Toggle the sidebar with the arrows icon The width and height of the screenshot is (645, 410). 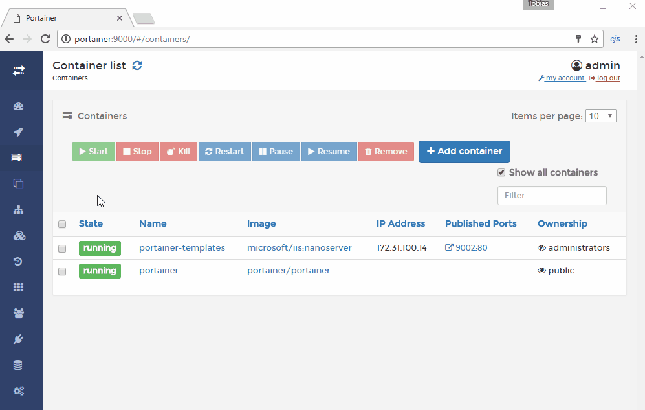[x=18, y=71]
